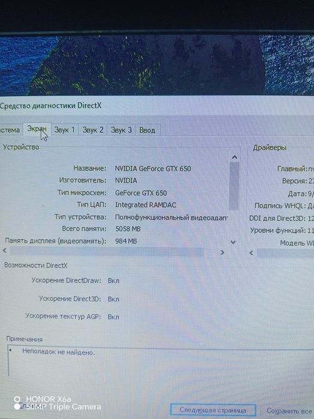314x419 pixels.
Task: Click the Изготовитель value NVIDIA
Action: point(126,181)
